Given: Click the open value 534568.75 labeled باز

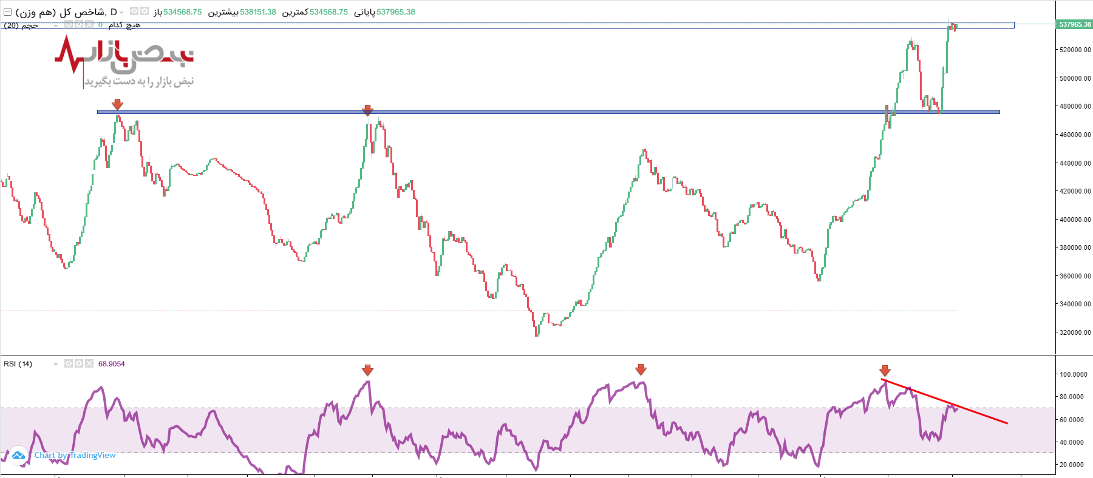Looking at the screenshot, I should click(x=183, y=12).
